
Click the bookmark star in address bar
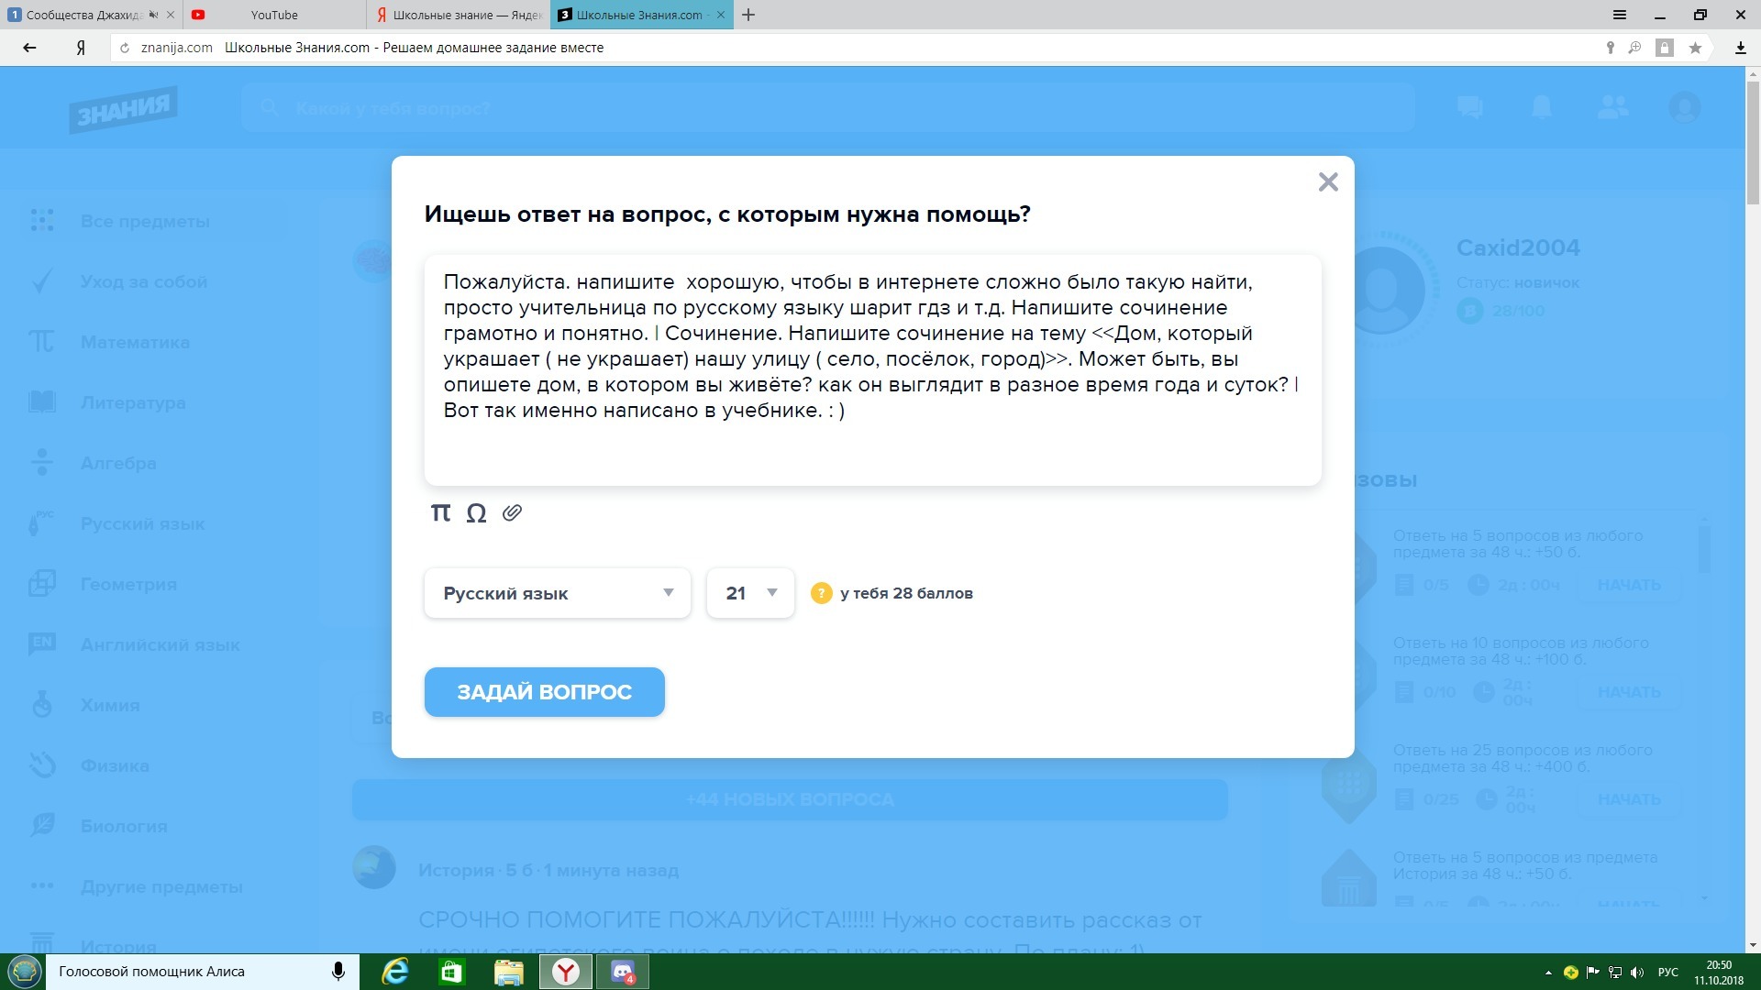click(1695, 48)
